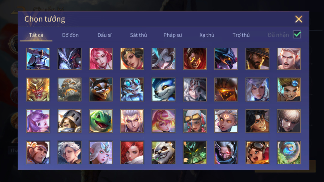Image resolution: width=324 pixels, height=182 pixels.
Task: Open the Pháp sư tab
Action: (x=172, y=35)
